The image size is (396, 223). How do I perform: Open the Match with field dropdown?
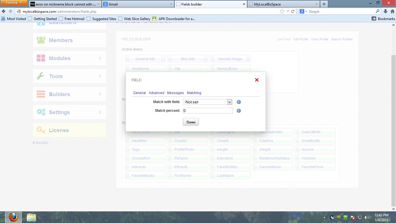(x=207, y=102)
